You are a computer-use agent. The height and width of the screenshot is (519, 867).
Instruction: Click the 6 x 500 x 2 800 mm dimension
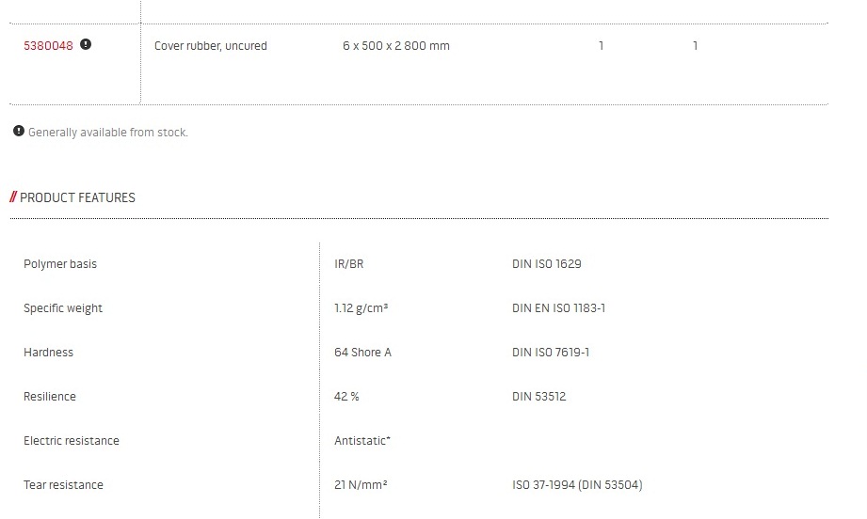(395, 46)
